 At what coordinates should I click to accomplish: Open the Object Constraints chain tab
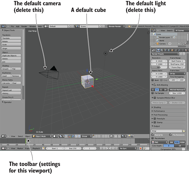pyautogui.click(x=176, y=50)
